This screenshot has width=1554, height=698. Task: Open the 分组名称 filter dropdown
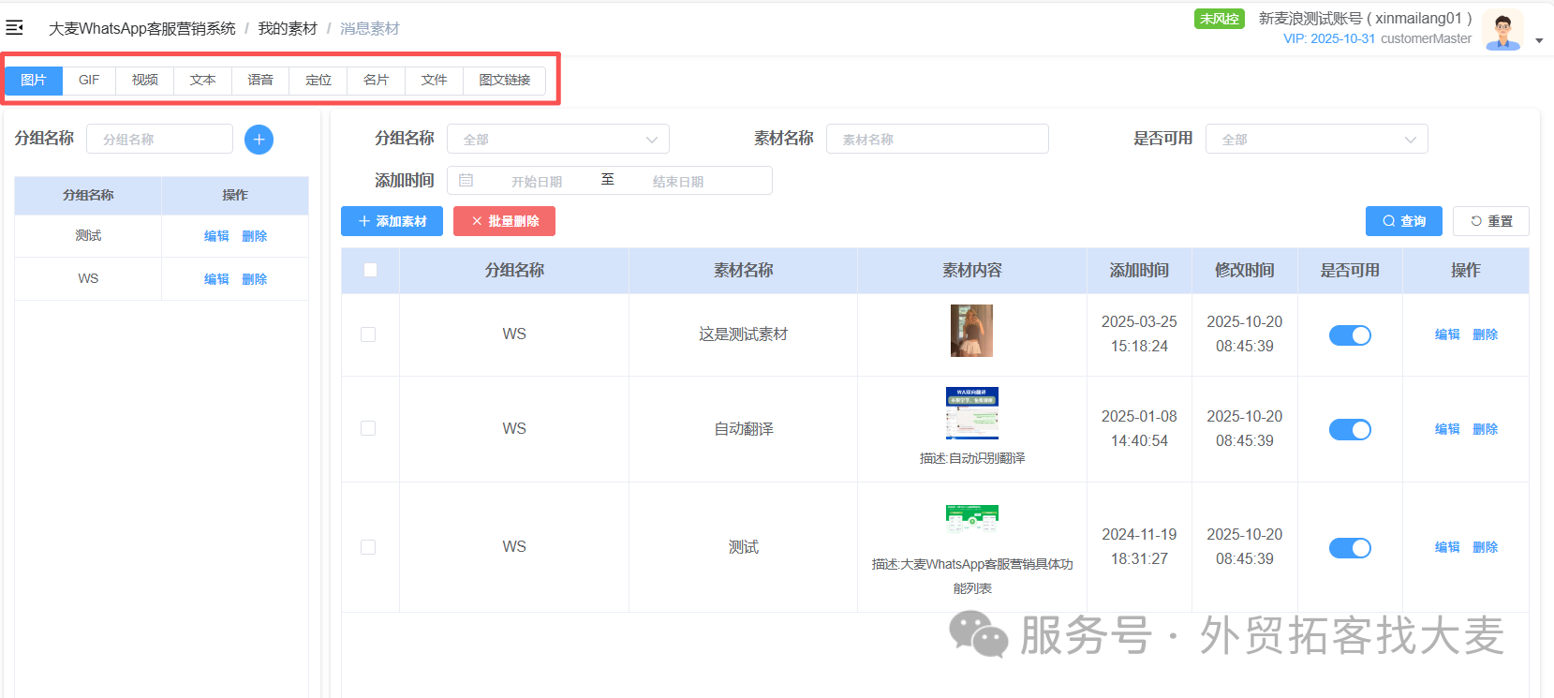click(x=558, y=139)
